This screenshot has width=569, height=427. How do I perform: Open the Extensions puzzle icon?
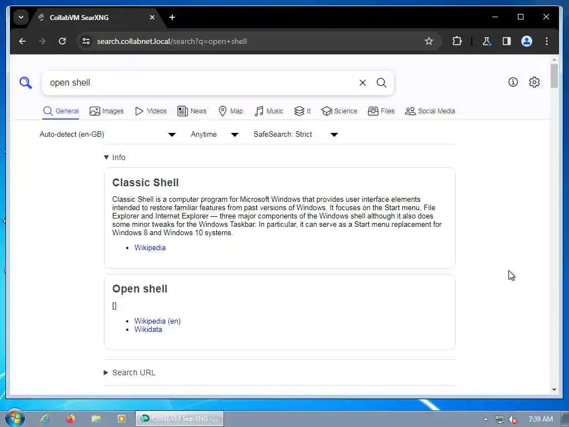pos(457,41)
